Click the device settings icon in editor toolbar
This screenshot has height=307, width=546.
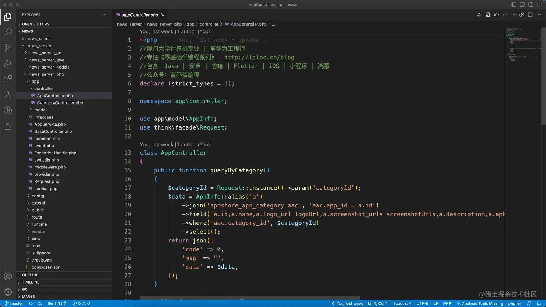(487, 15)
